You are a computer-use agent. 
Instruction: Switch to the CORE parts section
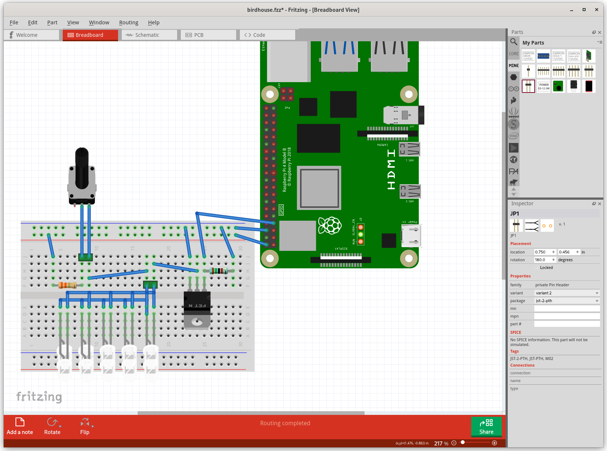(513, 53)
